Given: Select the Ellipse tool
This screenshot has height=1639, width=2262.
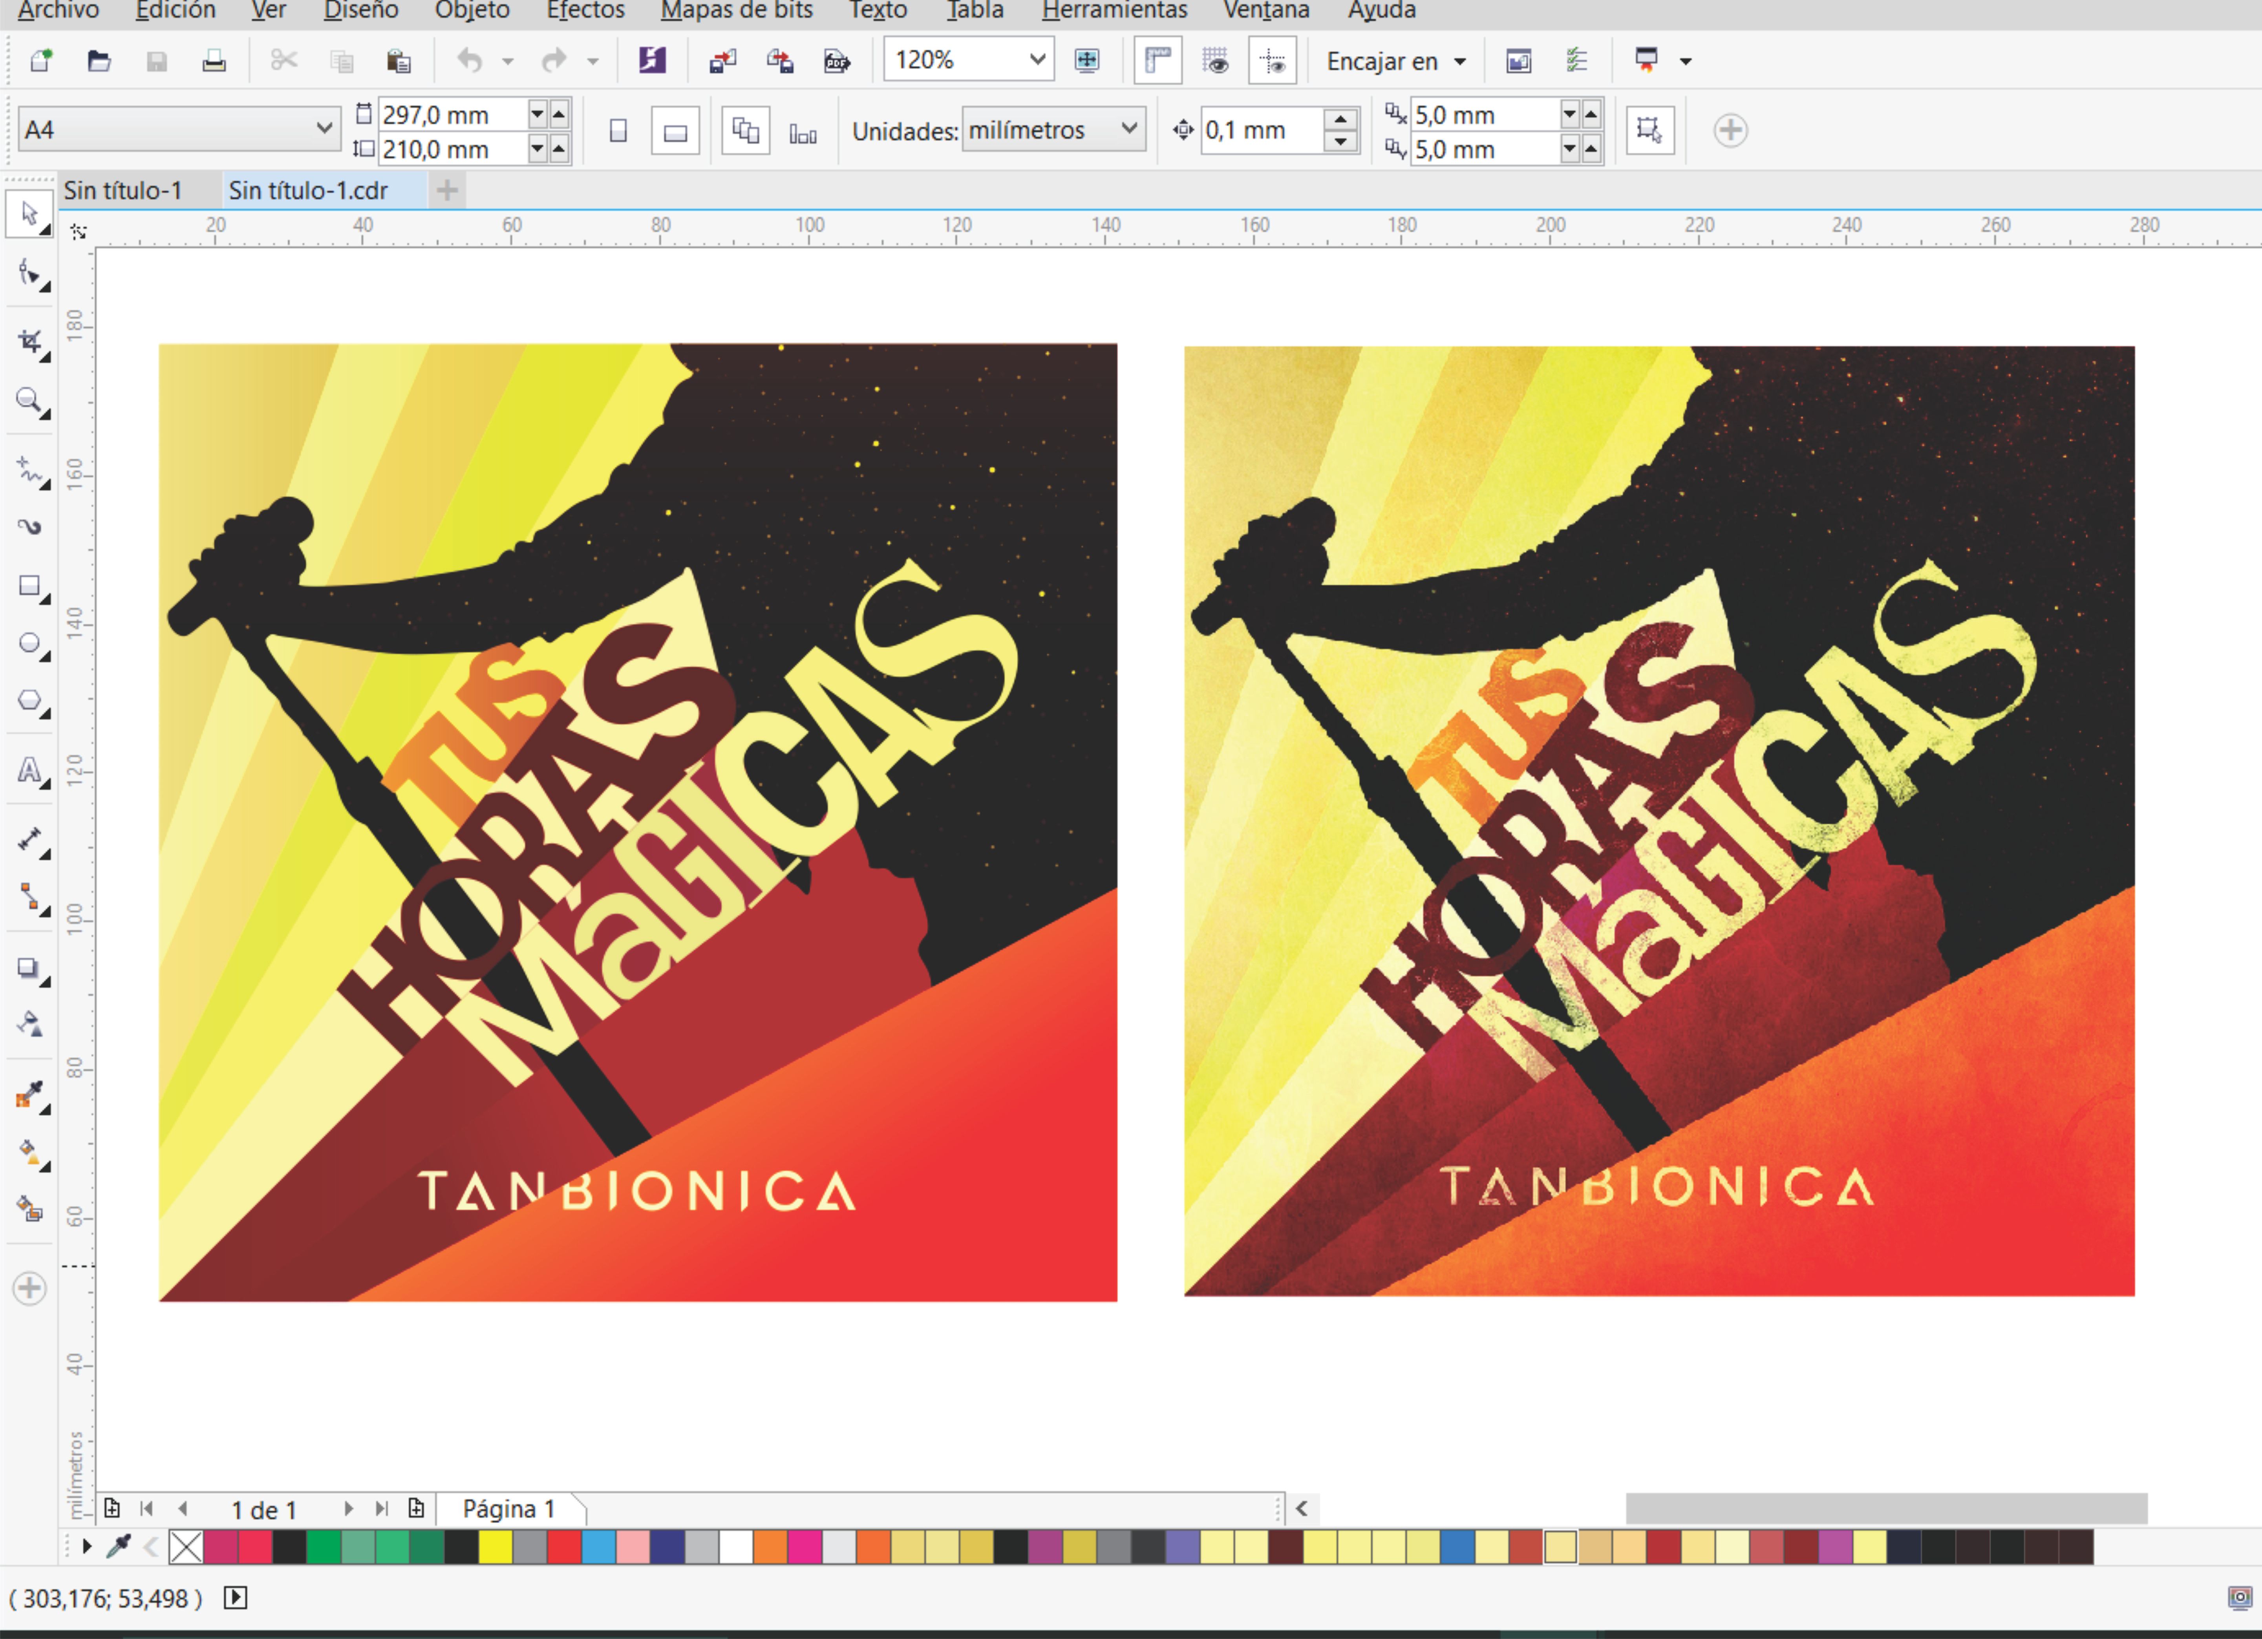Looking at the screenshot, I should click(29, 644).
